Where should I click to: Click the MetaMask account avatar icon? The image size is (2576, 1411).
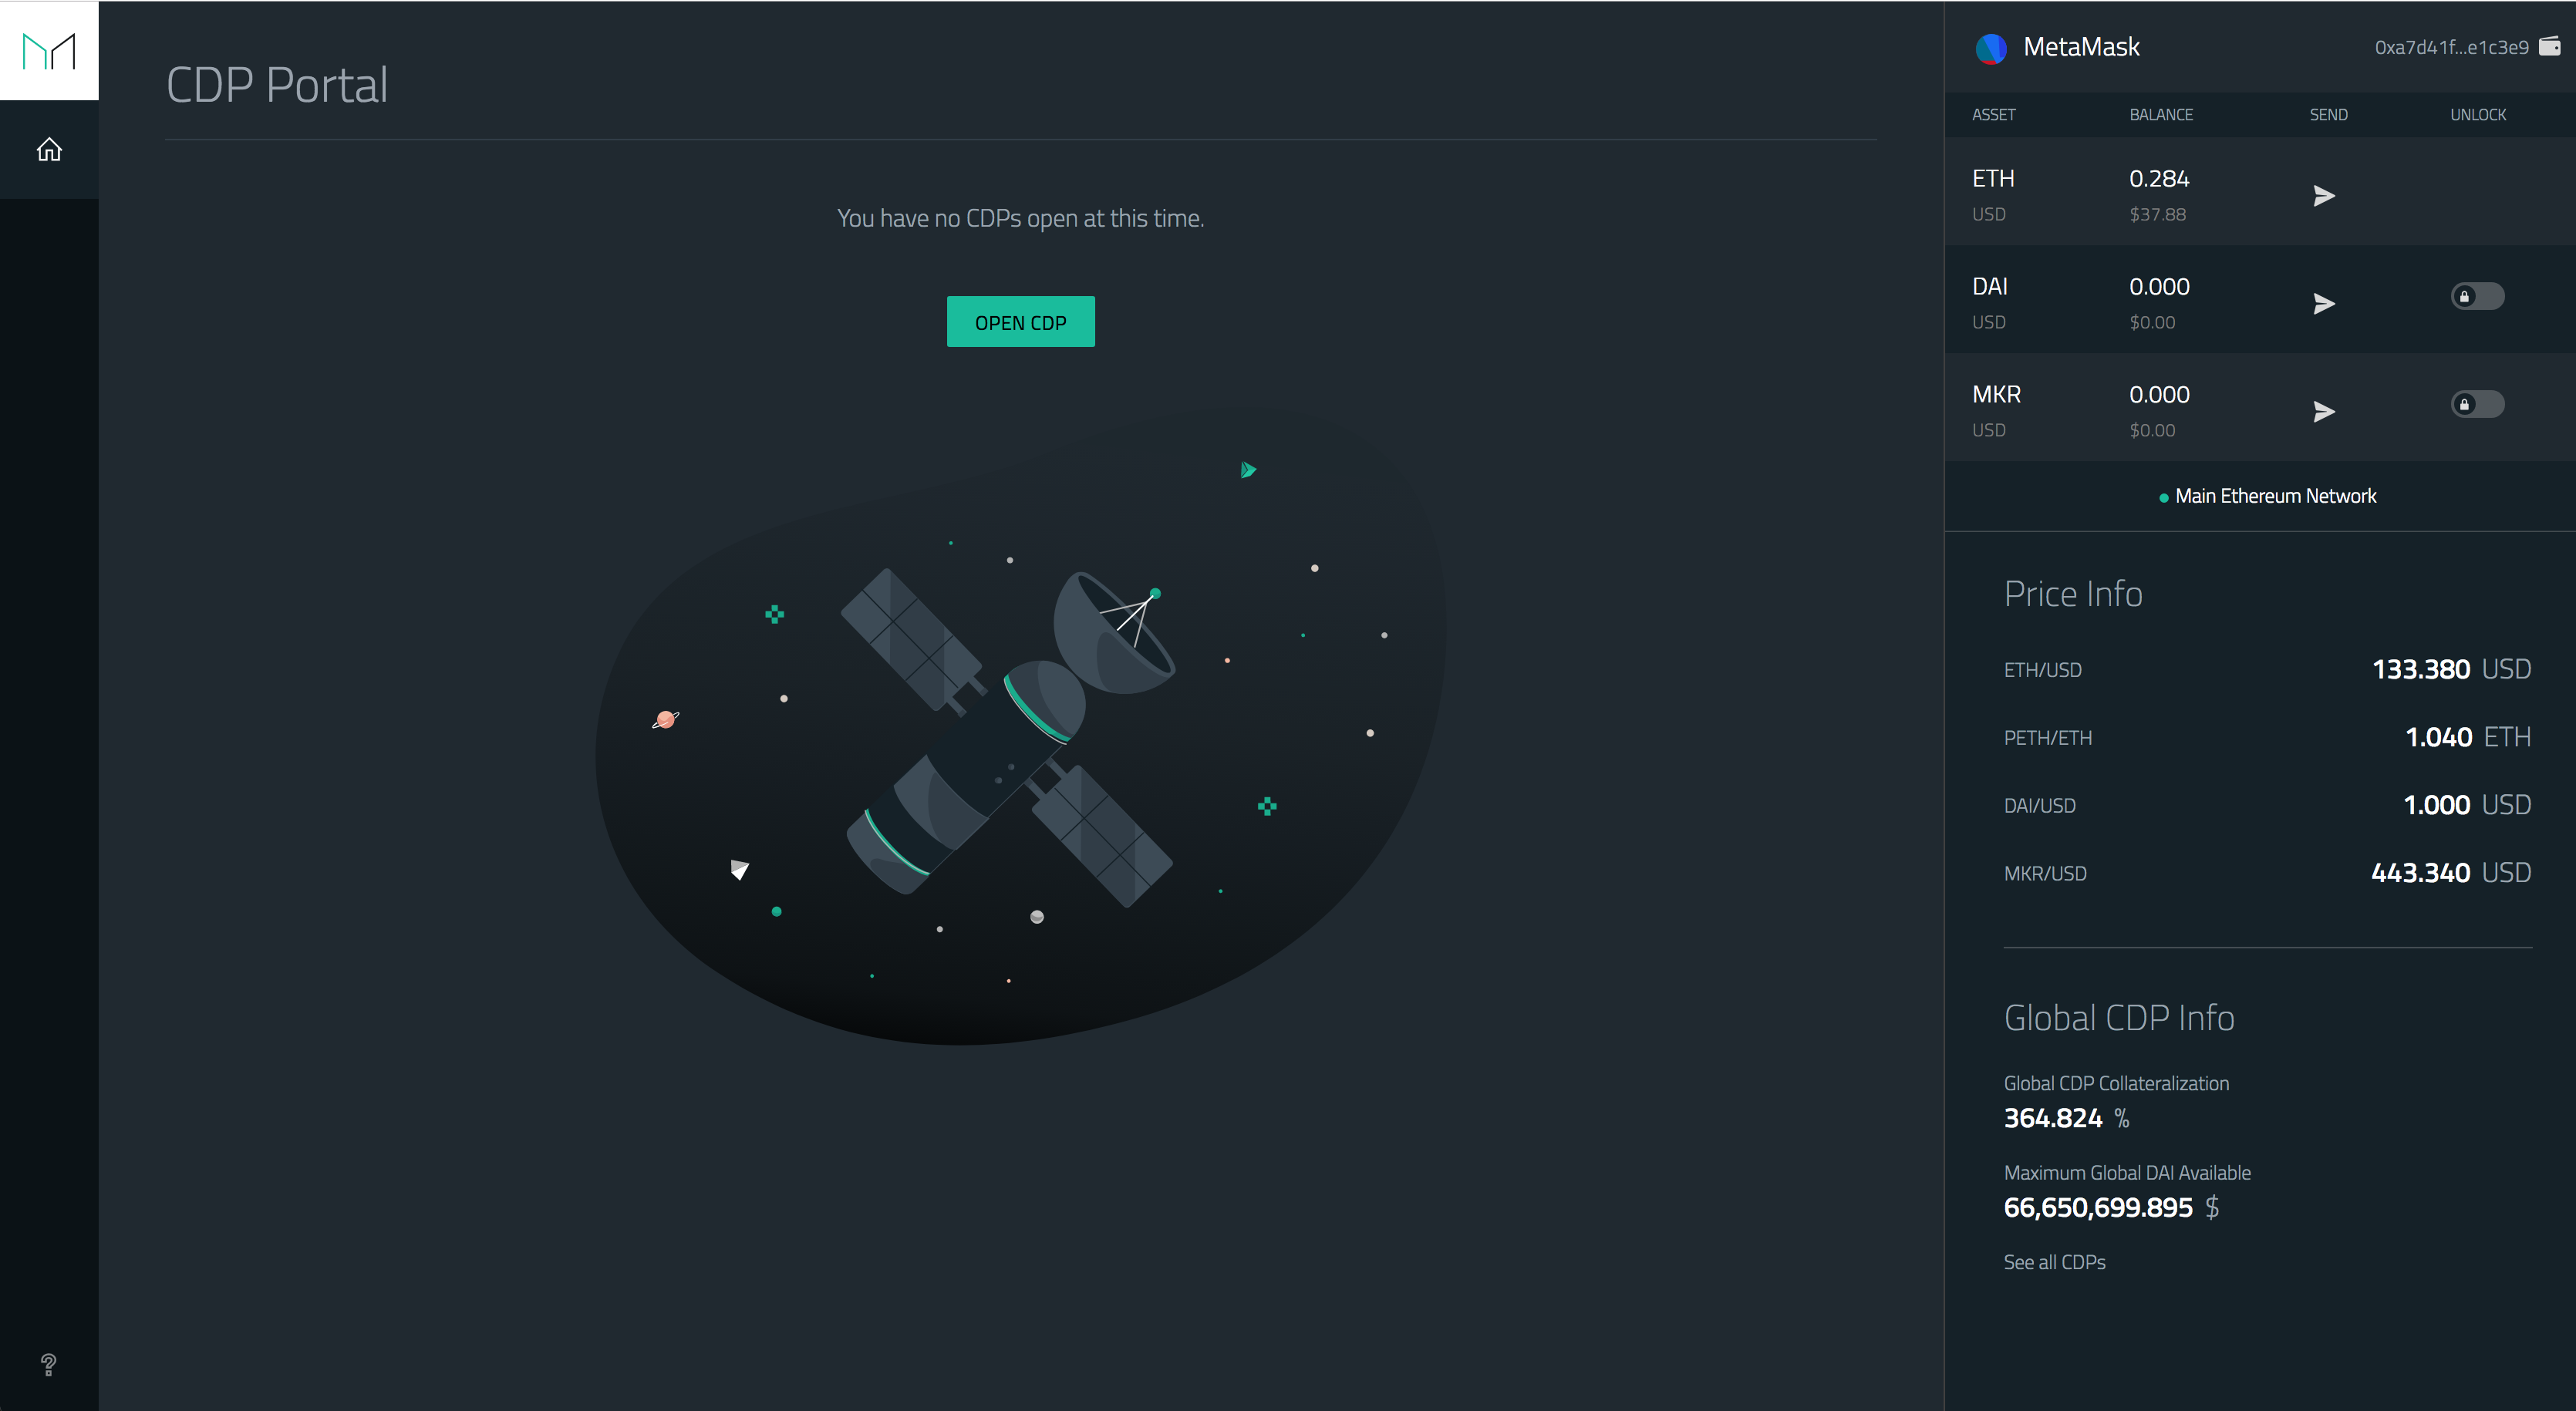[1991, 48]
